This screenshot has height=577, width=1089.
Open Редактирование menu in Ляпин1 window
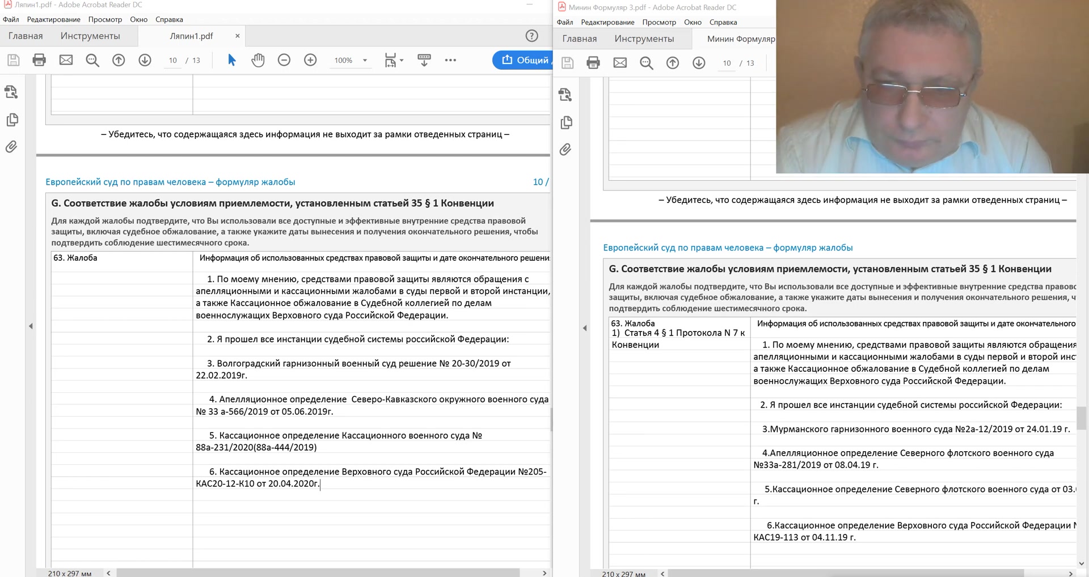tap(54, 19)
